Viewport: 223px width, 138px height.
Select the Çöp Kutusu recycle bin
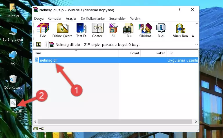13,82
